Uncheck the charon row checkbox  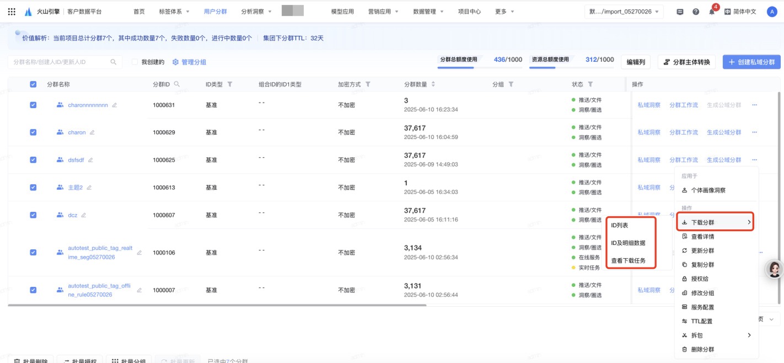pos(33,132)
